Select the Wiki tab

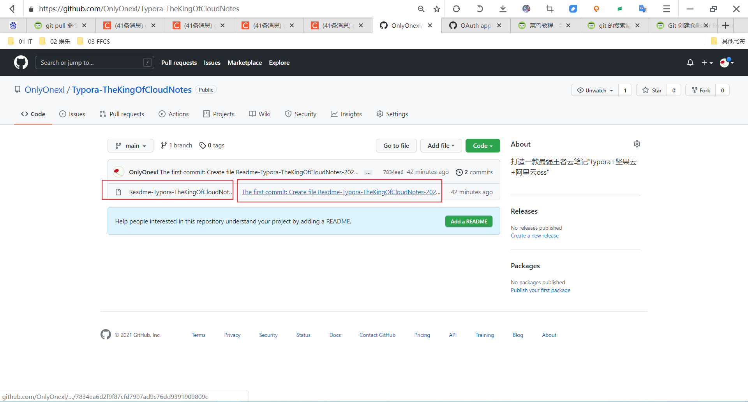click(259, 114)
